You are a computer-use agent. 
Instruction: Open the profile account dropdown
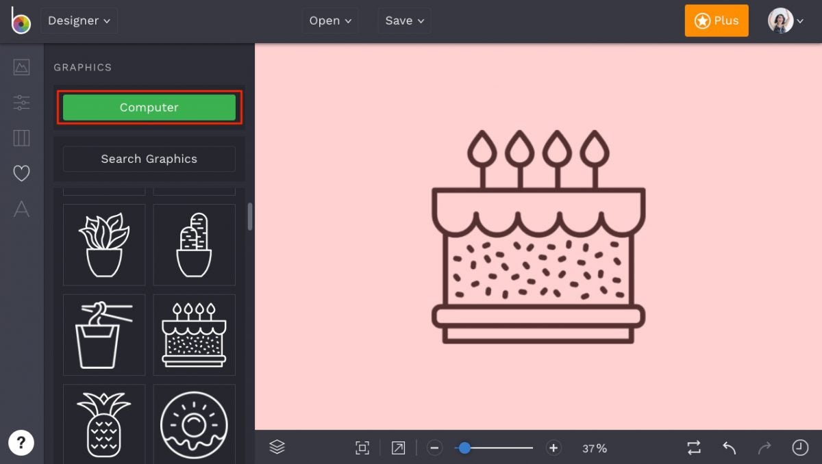coord(786,21)
